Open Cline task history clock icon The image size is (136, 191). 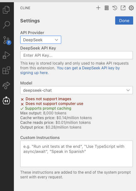pos(115,8)
